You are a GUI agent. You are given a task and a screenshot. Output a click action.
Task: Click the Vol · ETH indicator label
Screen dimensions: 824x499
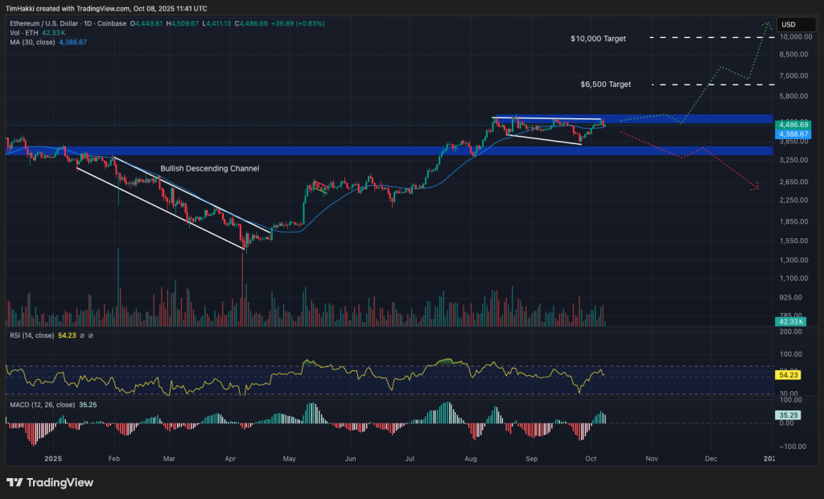click(x=26, y=33)
